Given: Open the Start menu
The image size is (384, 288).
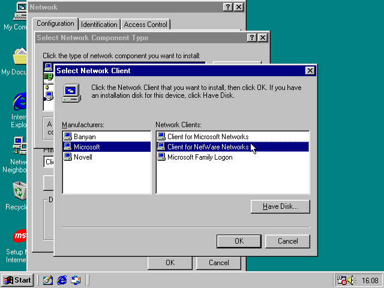Looking at the screenshot, I should click(x=17, y=280).
